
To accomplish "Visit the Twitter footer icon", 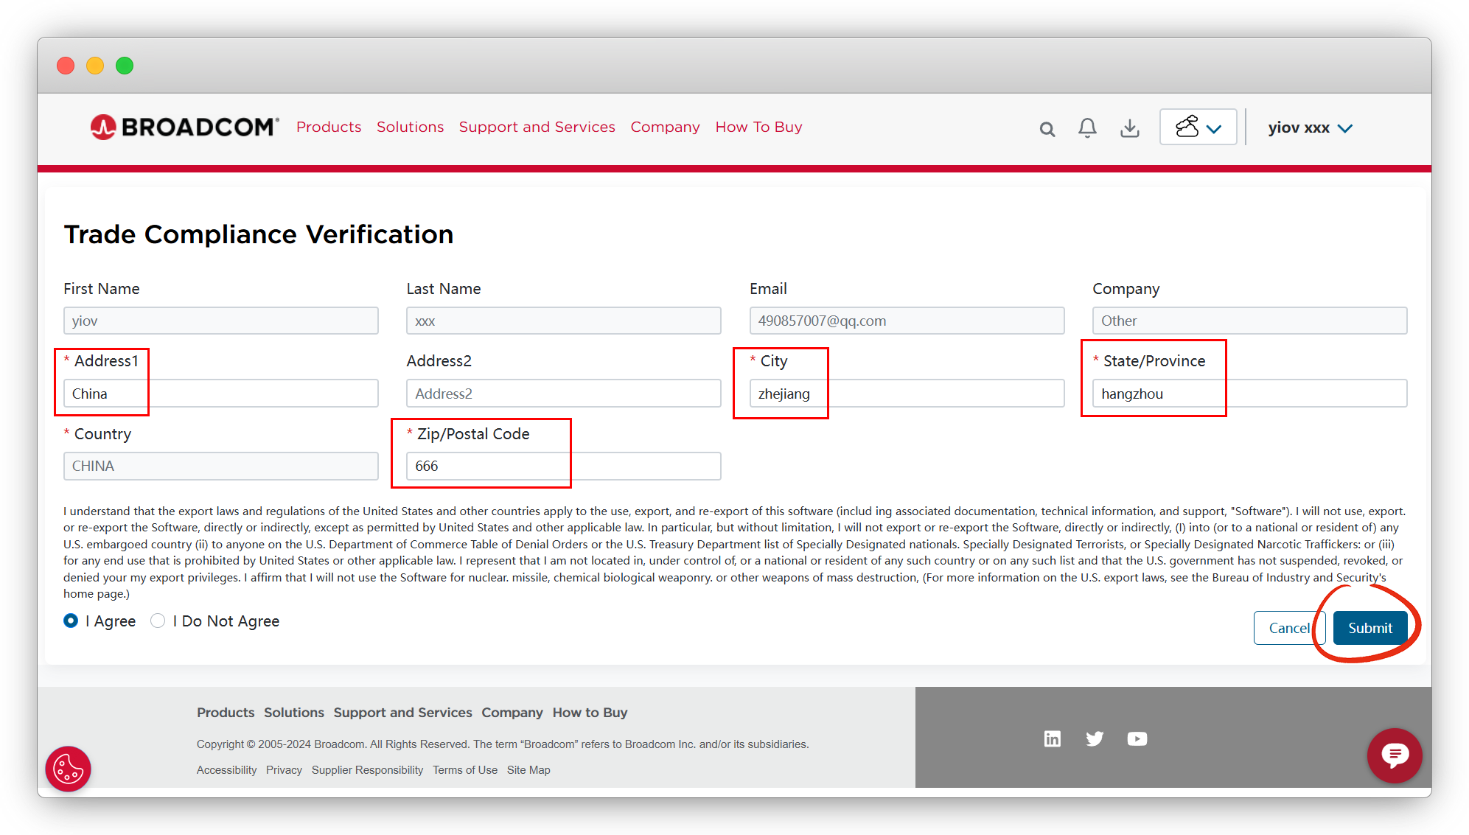I will [x=1095, y=738].
